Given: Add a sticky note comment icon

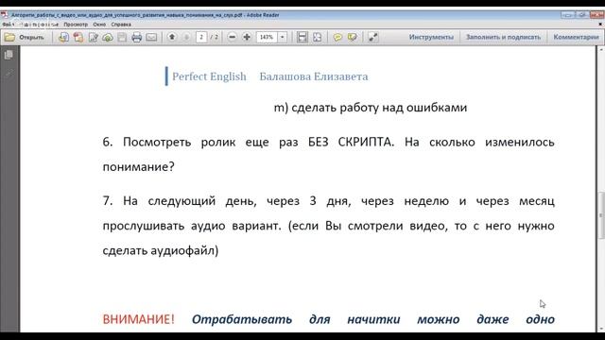Looking at the screenshot, I should pyautogui.click(x=337, y=37).
